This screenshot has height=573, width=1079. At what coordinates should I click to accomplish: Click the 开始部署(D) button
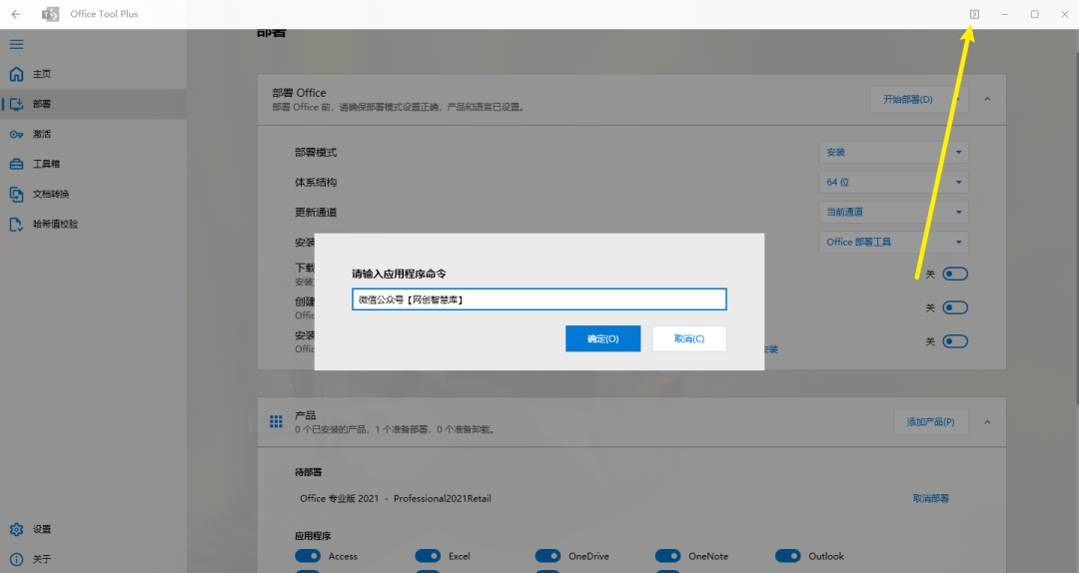(x=907, y=99)
